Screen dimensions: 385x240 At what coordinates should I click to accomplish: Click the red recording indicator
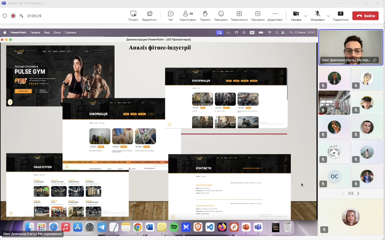[x=13, y=16]
